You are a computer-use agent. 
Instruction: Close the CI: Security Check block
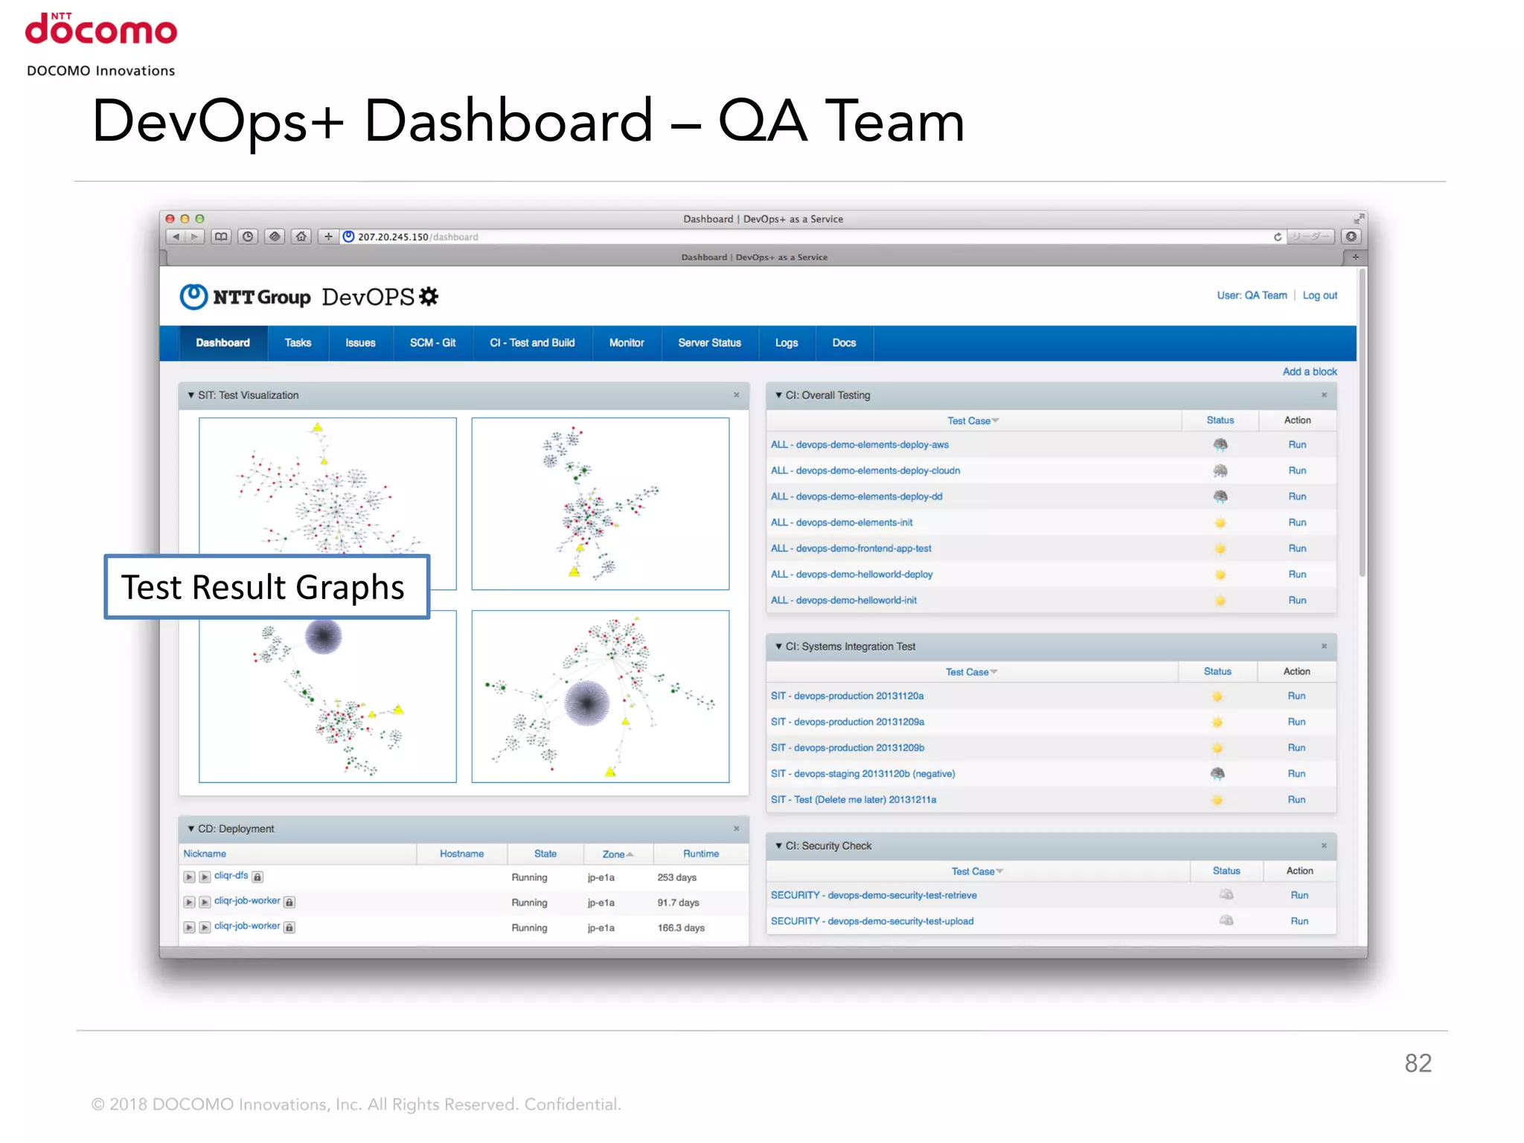point(1325,846)
